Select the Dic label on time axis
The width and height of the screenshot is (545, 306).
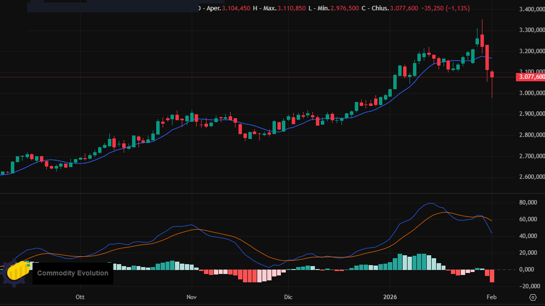coord(288,297)
